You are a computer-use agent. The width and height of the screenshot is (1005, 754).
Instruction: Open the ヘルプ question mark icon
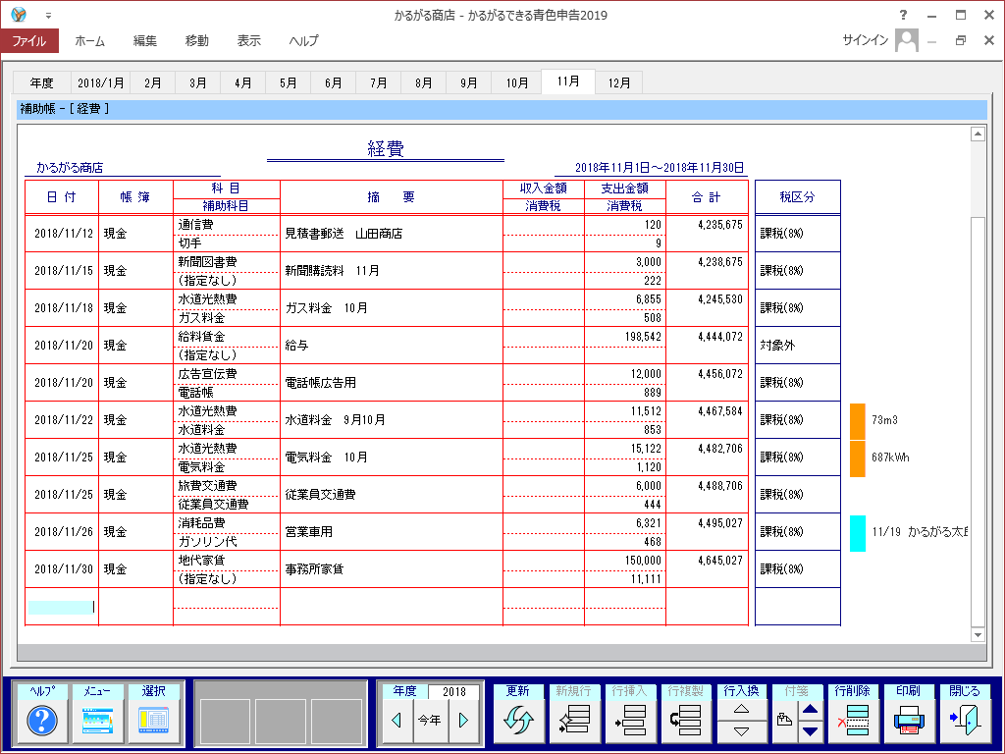point(42,720)
